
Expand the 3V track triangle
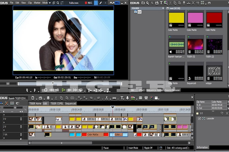coord(4,122)
